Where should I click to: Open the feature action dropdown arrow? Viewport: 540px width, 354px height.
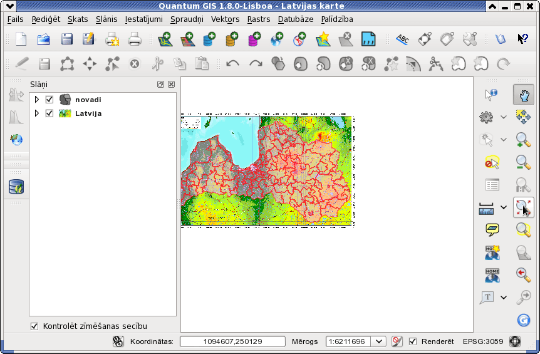tap(504, 117)
